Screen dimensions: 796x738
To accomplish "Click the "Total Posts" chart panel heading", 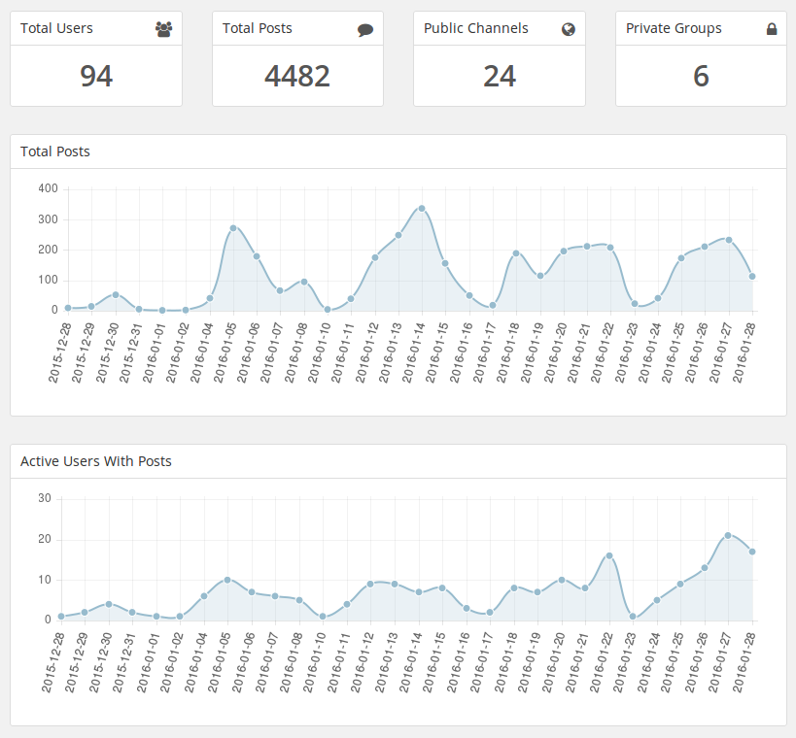I will (54, 151).
